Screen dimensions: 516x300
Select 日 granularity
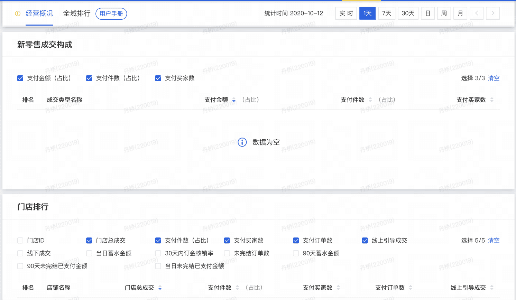point(428,13)
